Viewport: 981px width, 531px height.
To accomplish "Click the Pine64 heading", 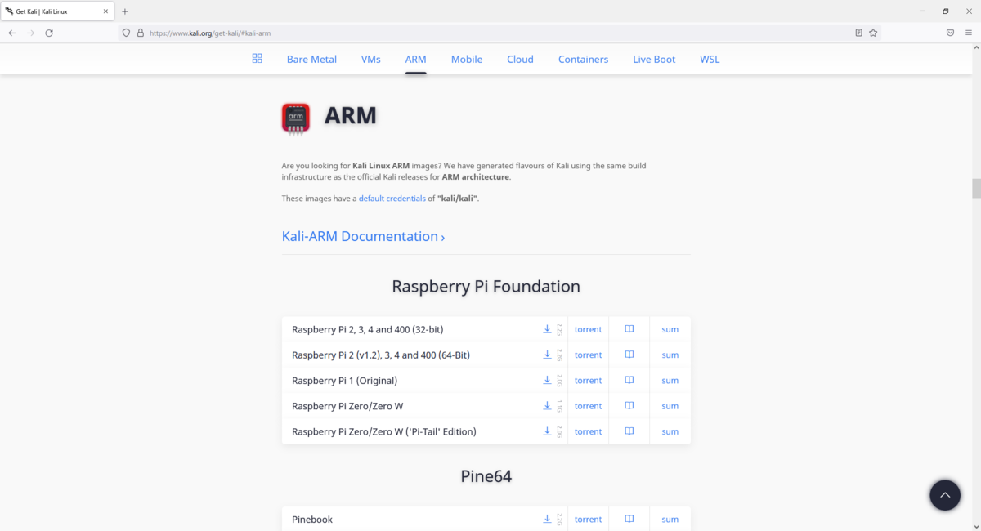I will (486, 475).
